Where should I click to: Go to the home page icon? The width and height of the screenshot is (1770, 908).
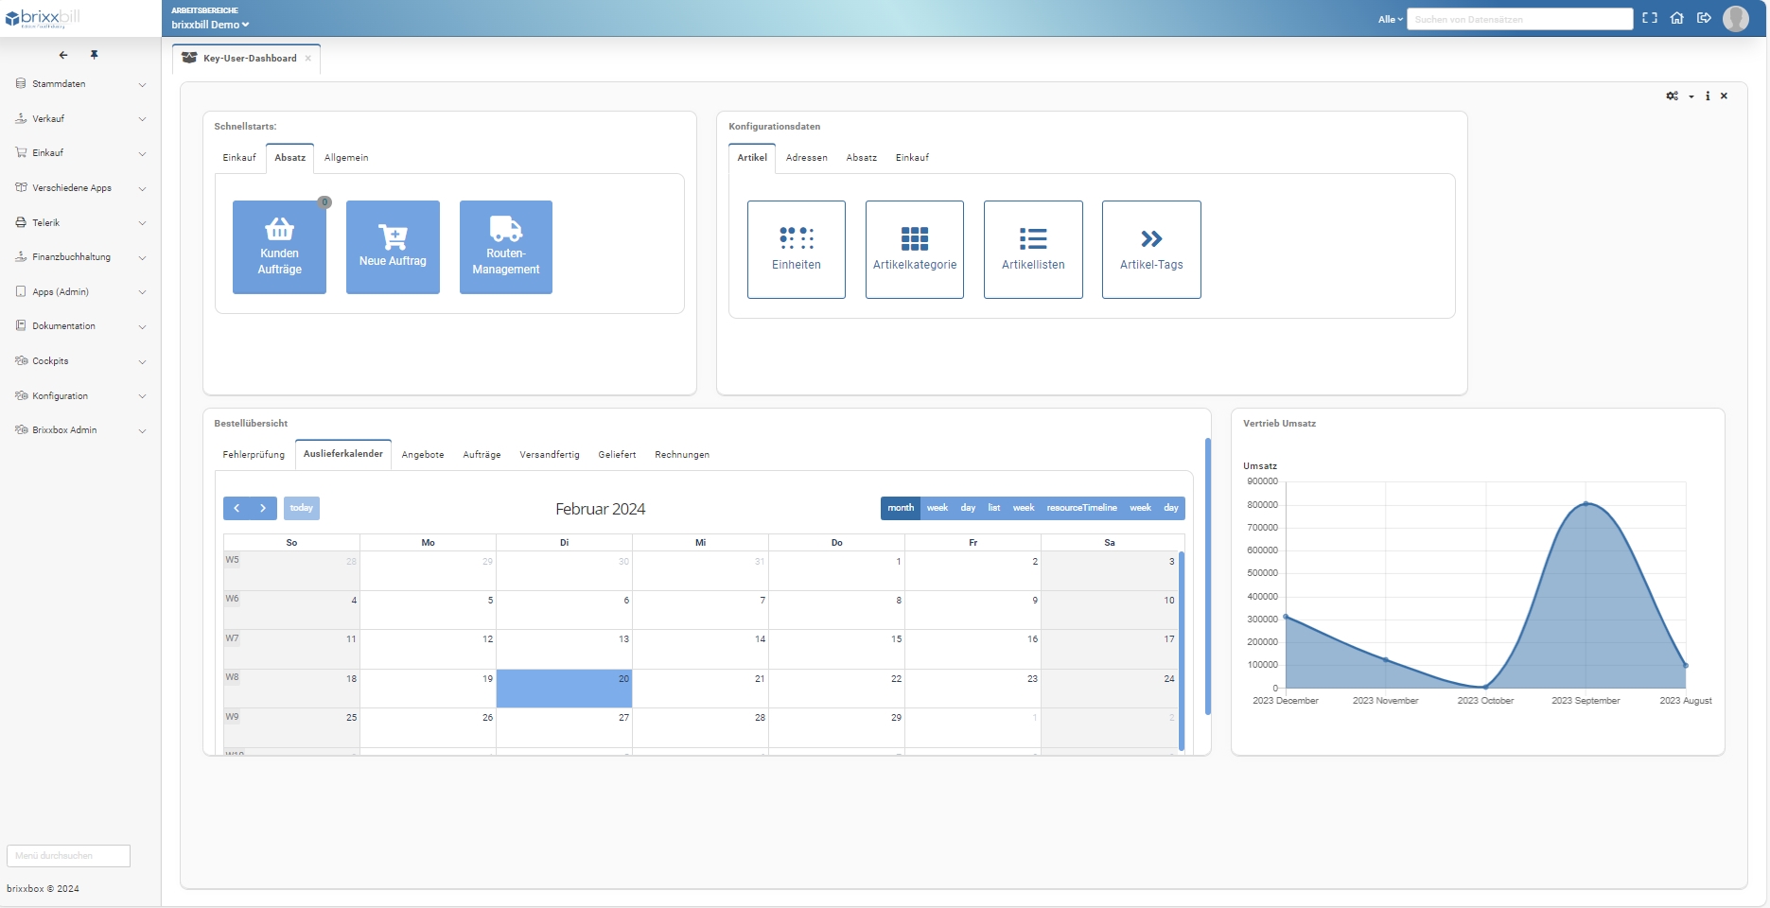click(x=1677, y=18)
